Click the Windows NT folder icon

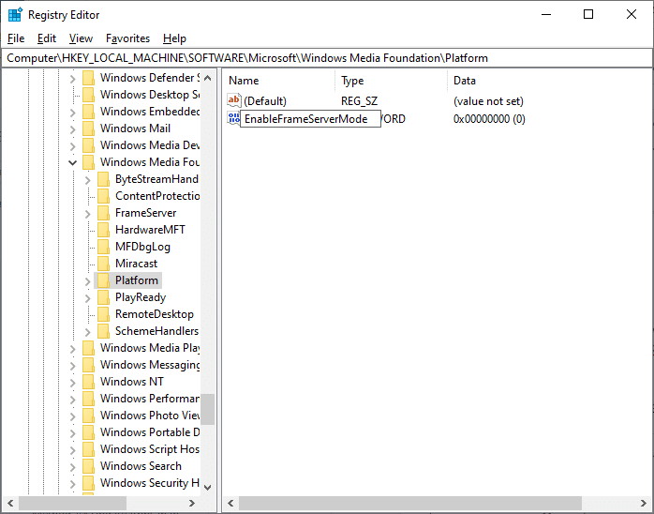[88, 382]
